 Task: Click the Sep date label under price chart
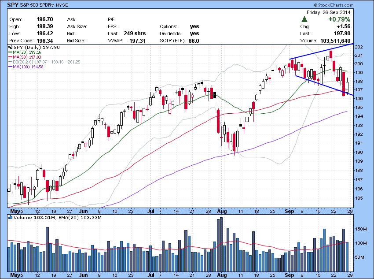point(290,211)
